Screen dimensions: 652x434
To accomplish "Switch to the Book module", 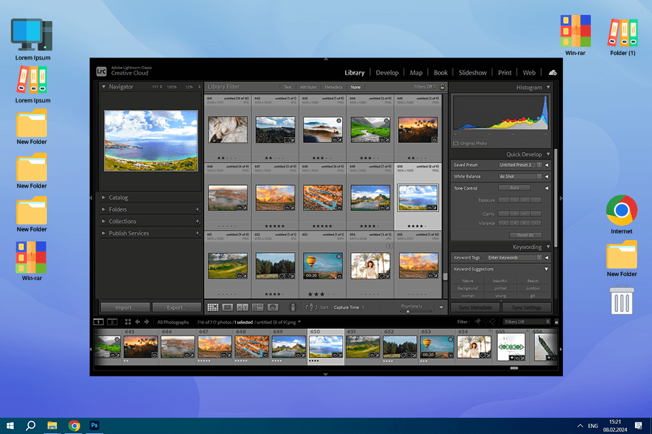I will pos(440,73).
